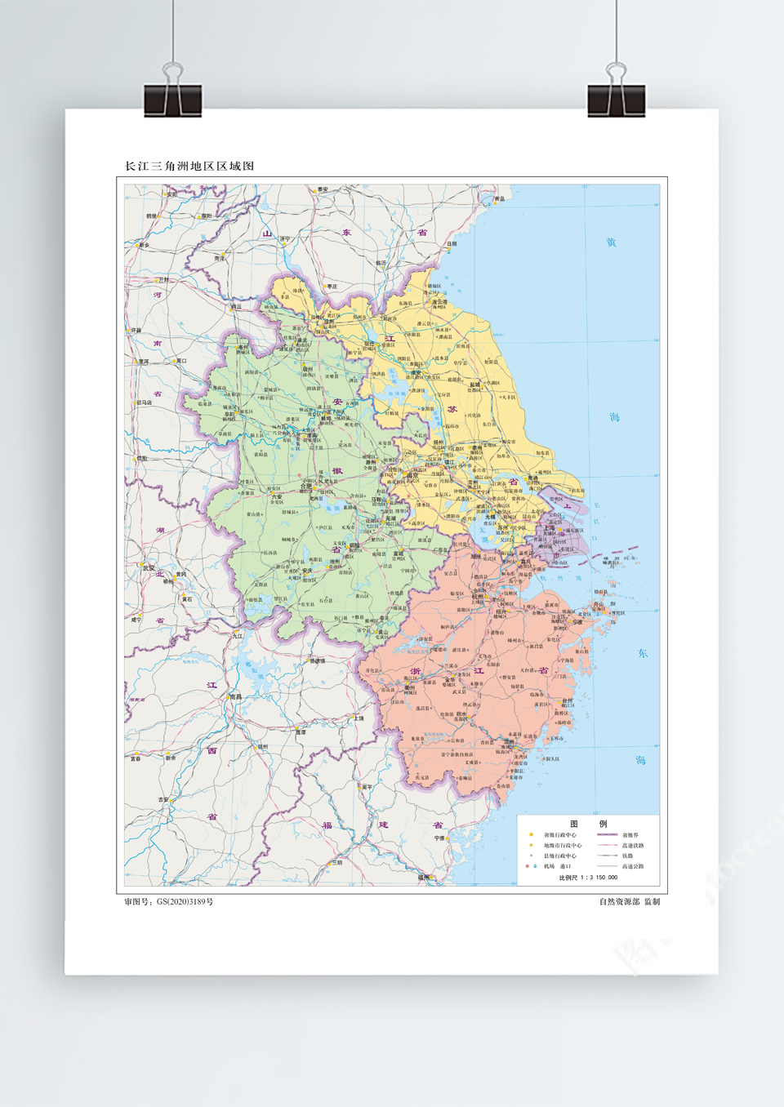The image size is (784, 1107).
Task: Click the purple 省级界 line sample in legend
Action: 607,835
